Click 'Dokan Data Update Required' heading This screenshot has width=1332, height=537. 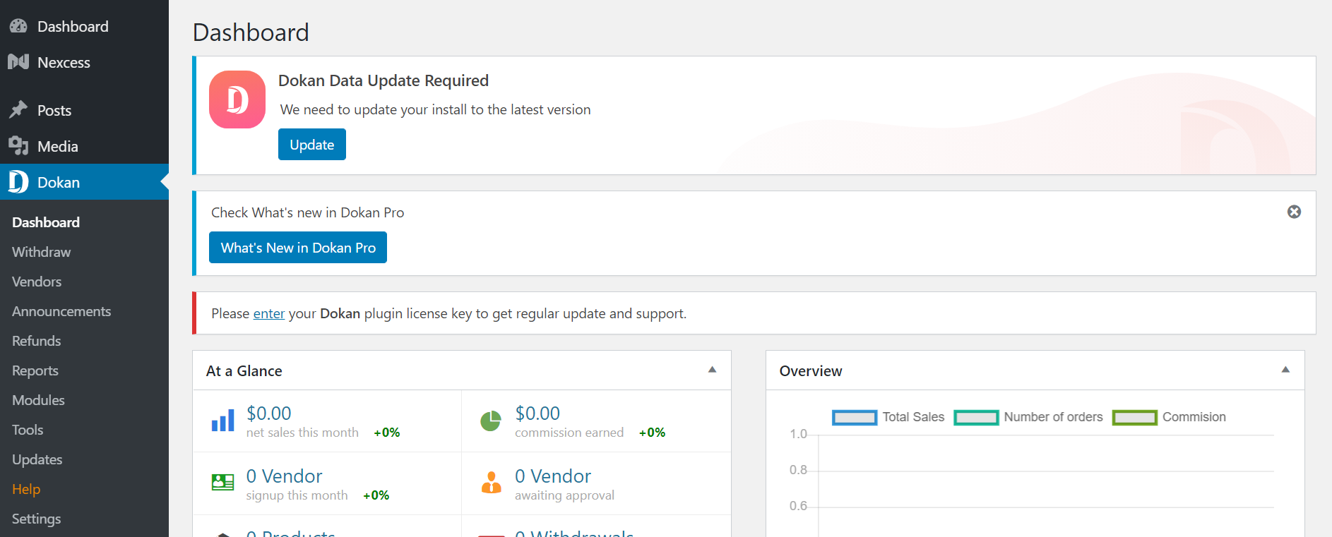point(383,80)
